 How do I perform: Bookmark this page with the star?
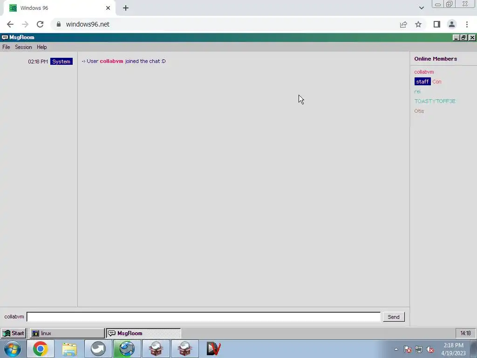click(x=418, y=24)
